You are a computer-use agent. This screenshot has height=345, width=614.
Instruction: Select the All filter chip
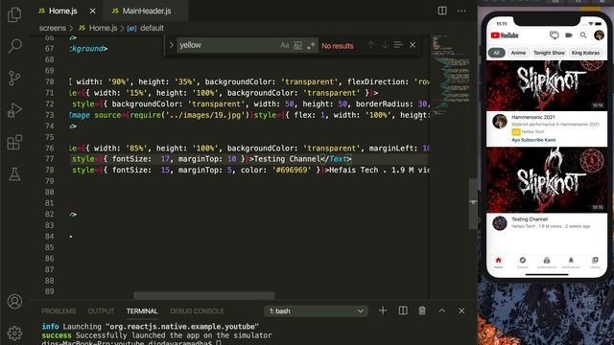tap(497, 53)
